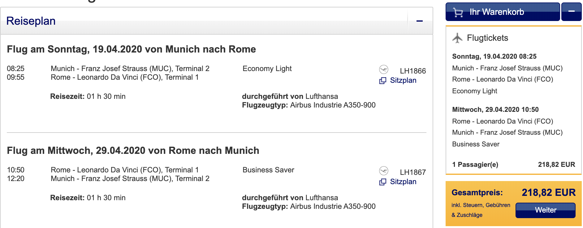Viewport: 583px width, 228px height.
Task: Click the outbound flight heading to Rome
Action: [x=131, y=49]
